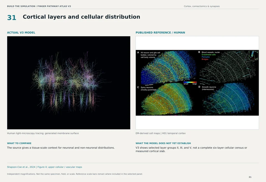The width and height of the screenshot is (266, 182).
Task: Click the published reference H01 figure image
Action: click(197, 83)
